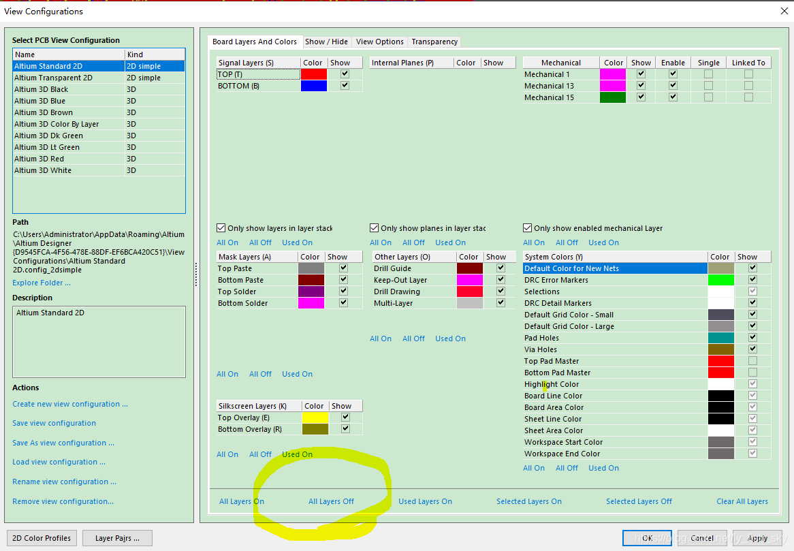Select Altium 3D Red configuration
This screenshot has height=551, width=794.
(x=99, y=159)
